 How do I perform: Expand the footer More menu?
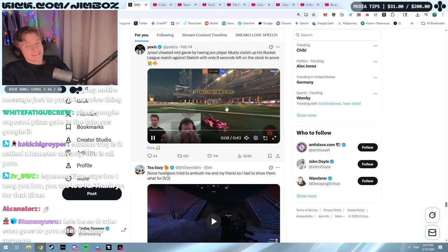(x=339, y=216)
